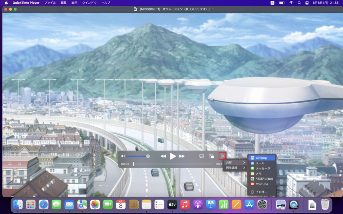
Task: Click the input source A icon in the menu bar
Action: point(272,3)
